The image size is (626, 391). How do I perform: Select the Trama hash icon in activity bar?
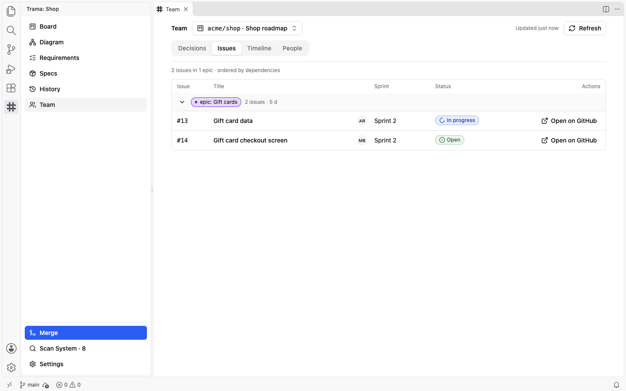click(11, 107)
